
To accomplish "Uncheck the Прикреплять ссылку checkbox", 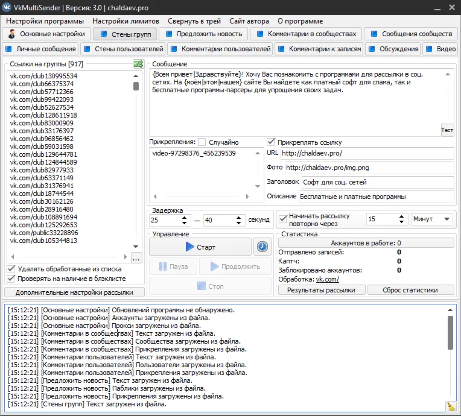I will coord(272,142).
